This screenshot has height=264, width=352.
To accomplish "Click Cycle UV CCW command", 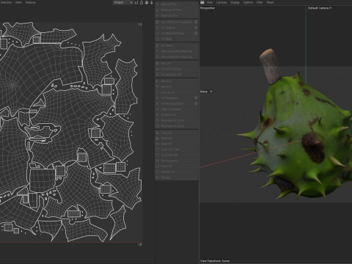I will (176, 150).
